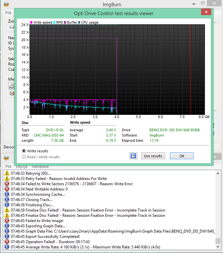Click the ImgBurn title bar app icon
Screen dimensions: 223x253
pyautogui.click(x=6, y=4)
